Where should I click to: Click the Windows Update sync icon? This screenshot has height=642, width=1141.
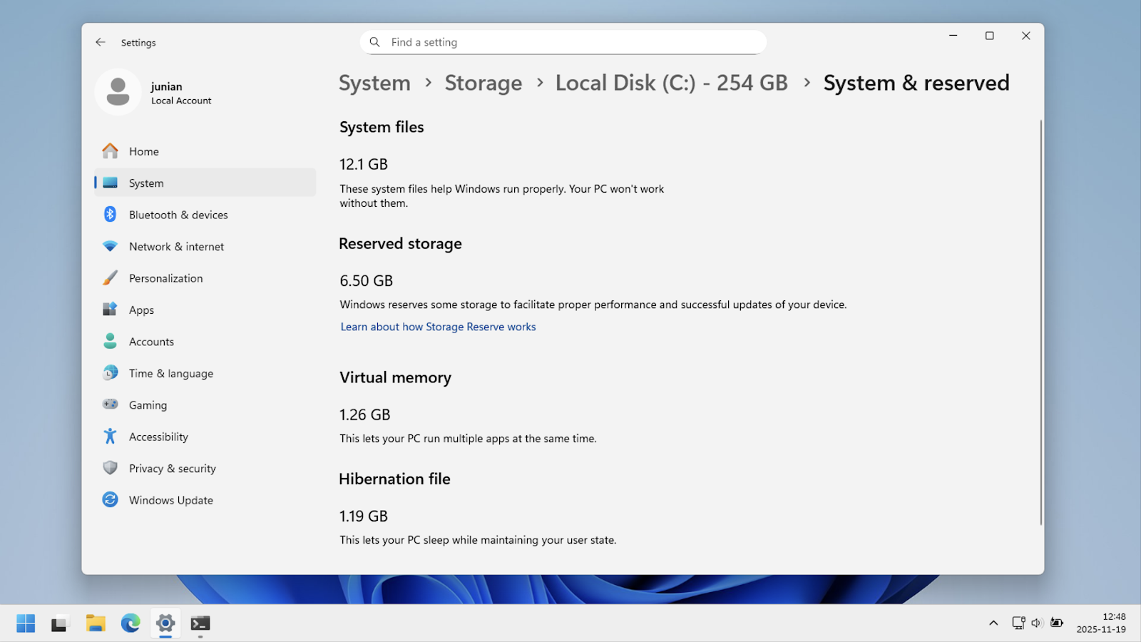pyautogui.click(x=110, y=499)
